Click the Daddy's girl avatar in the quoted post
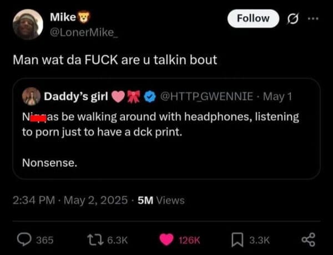Screen dimensions: 333x255 tap(31, 96)
